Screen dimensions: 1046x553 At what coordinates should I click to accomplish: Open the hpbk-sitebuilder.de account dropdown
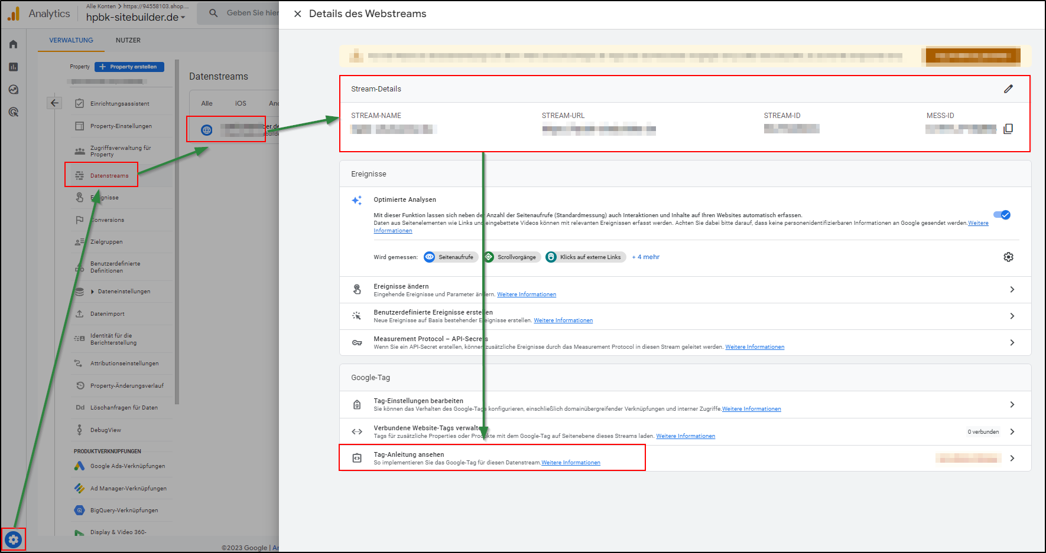pyautogui.click(x=136, y=18)
